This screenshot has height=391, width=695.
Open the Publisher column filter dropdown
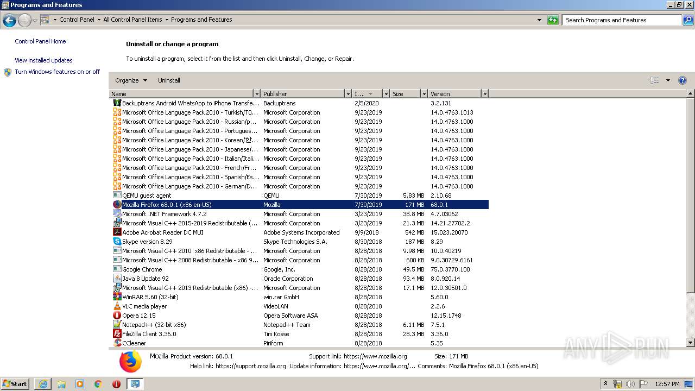coord(348,94)
